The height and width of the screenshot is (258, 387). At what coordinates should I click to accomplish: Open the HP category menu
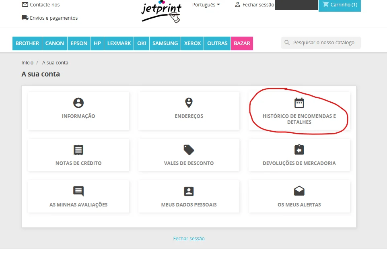(97, 43)
